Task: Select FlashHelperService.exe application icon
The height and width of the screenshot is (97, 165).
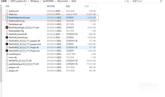Action: point(7,18)
